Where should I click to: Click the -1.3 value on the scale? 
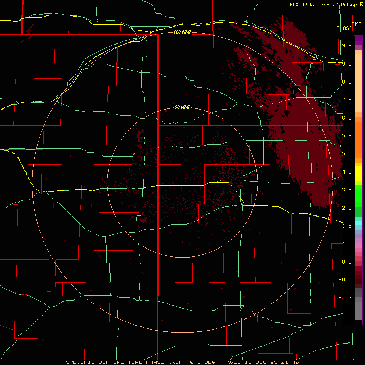click(x=345, y=298)
